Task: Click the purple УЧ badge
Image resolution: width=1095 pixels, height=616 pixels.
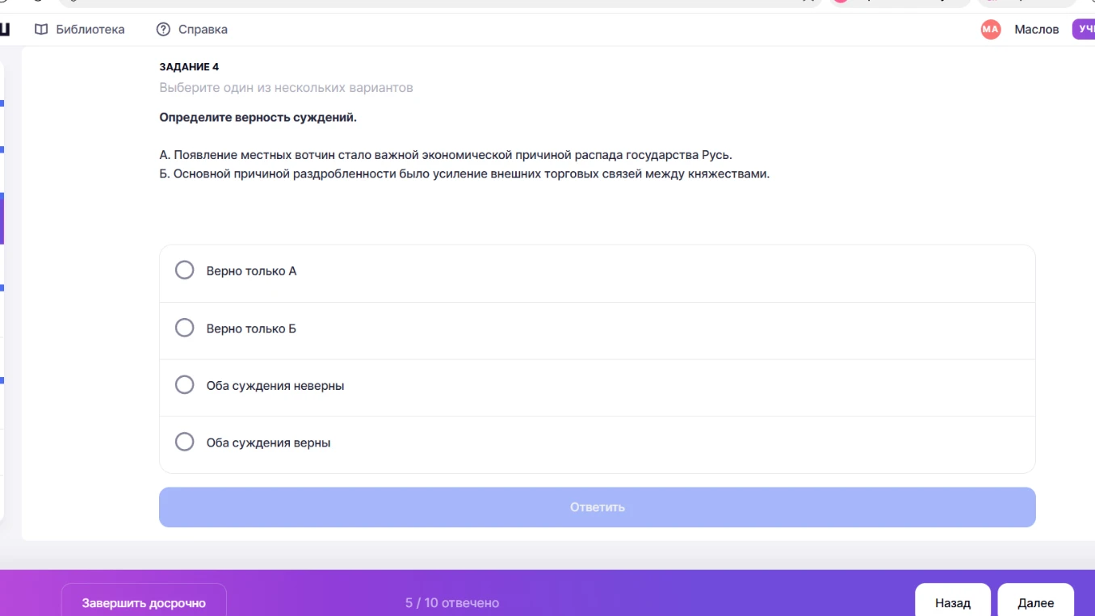Action: pyautogui.click(x=1084, y=29)
